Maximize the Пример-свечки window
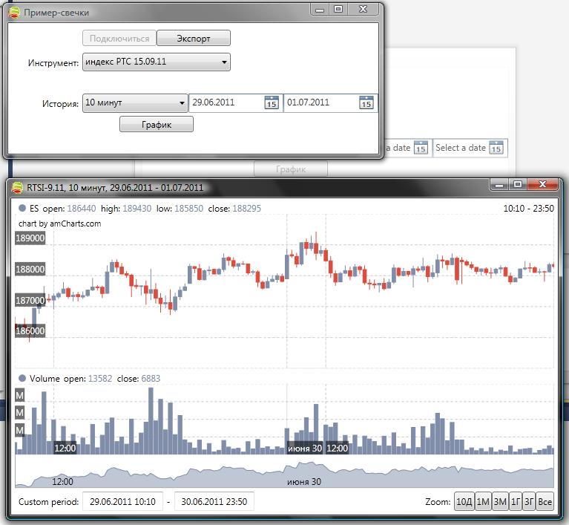Viewport: 569px width, 525px height. click(x=338, y=10)
